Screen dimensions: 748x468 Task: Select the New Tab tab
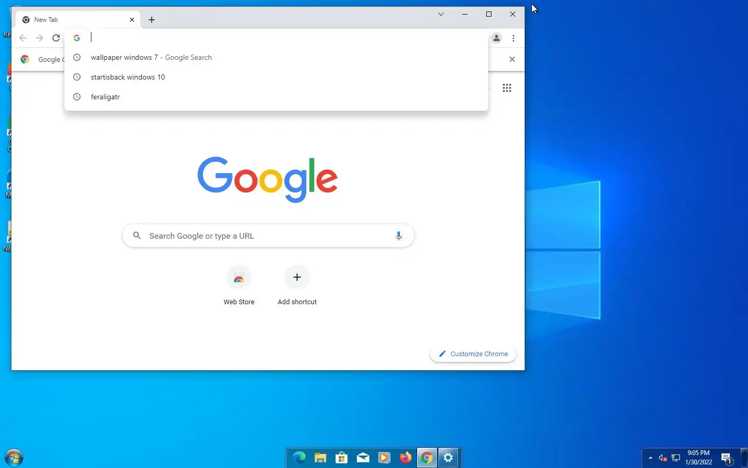click(78, 20)
